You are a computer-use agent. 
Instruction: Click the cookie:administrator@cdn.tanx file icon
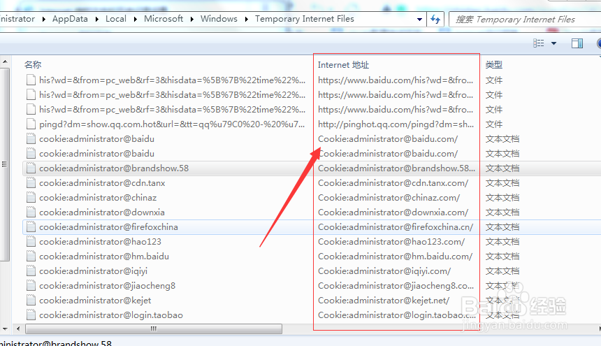point(31,182)
